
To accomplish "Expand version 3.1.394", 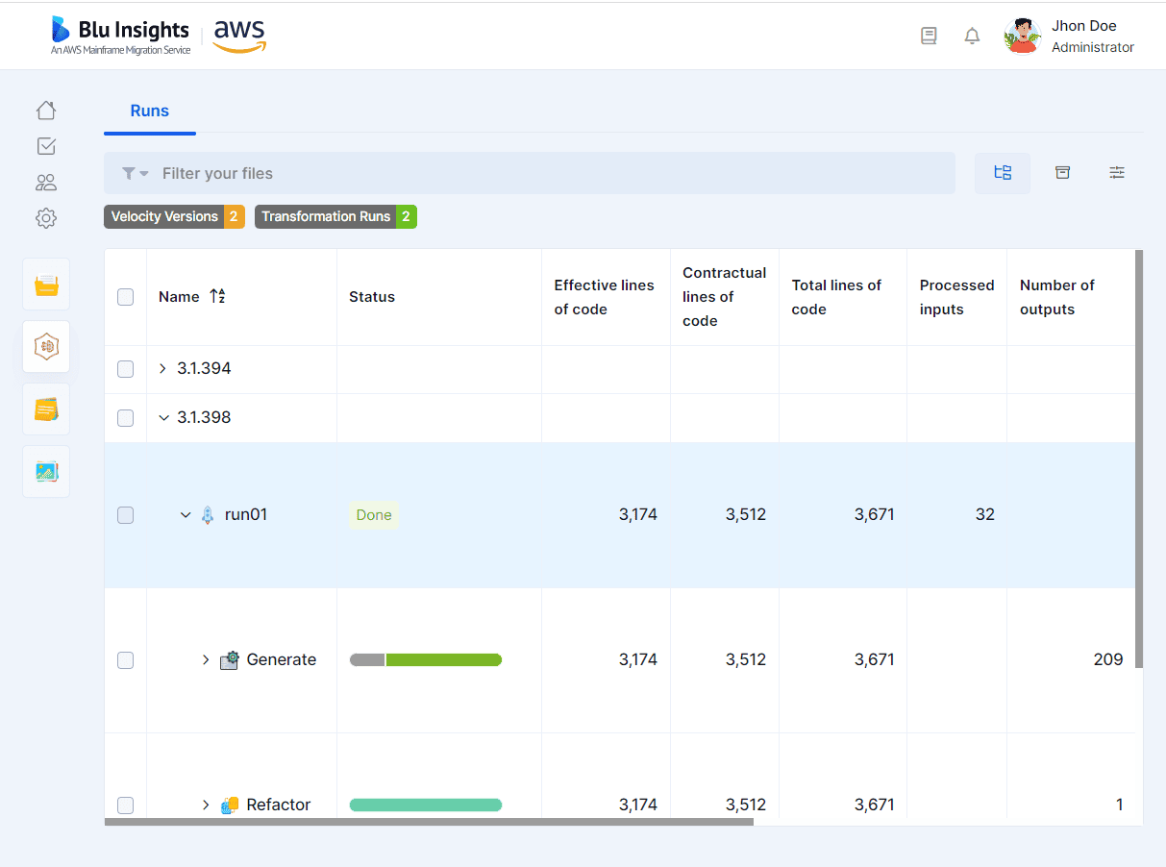I will [162, 368].
